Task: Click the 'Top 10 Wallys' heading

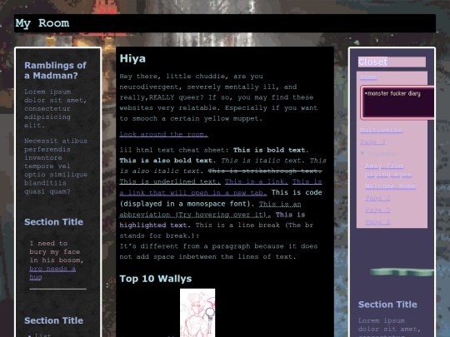Action: click(156, 279)
